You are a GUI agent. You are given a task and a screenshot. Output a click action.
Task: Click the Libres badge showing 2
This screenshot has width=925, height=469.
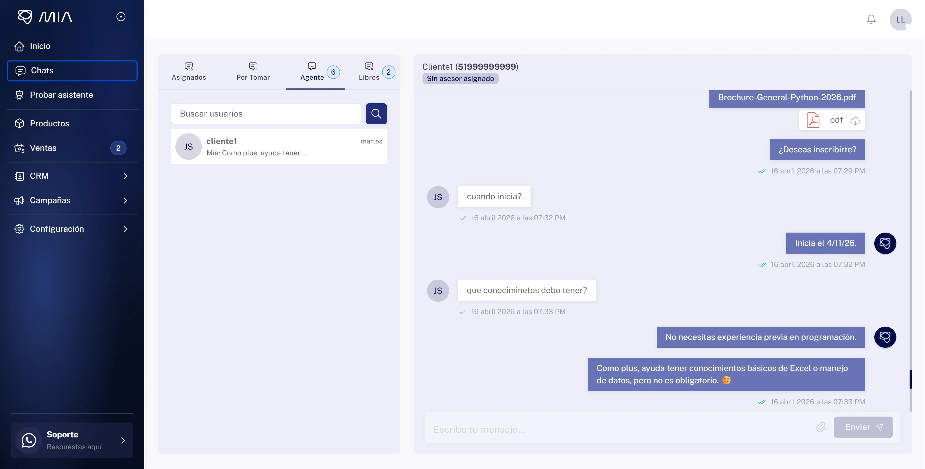[388, 72]
